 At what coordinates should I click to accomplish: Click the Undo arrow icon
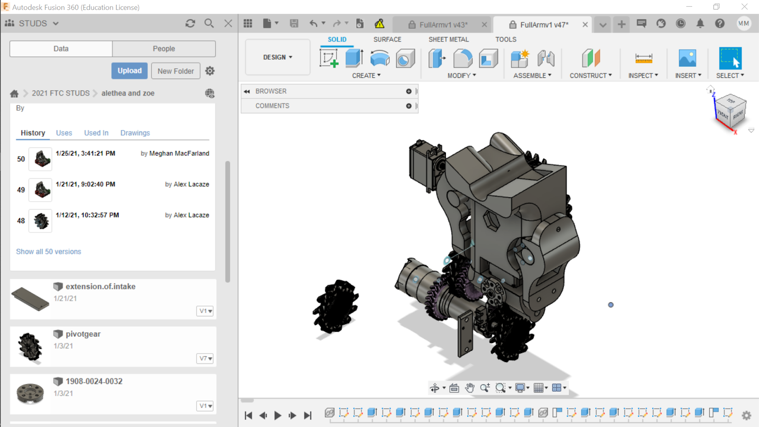pos(313,23)
